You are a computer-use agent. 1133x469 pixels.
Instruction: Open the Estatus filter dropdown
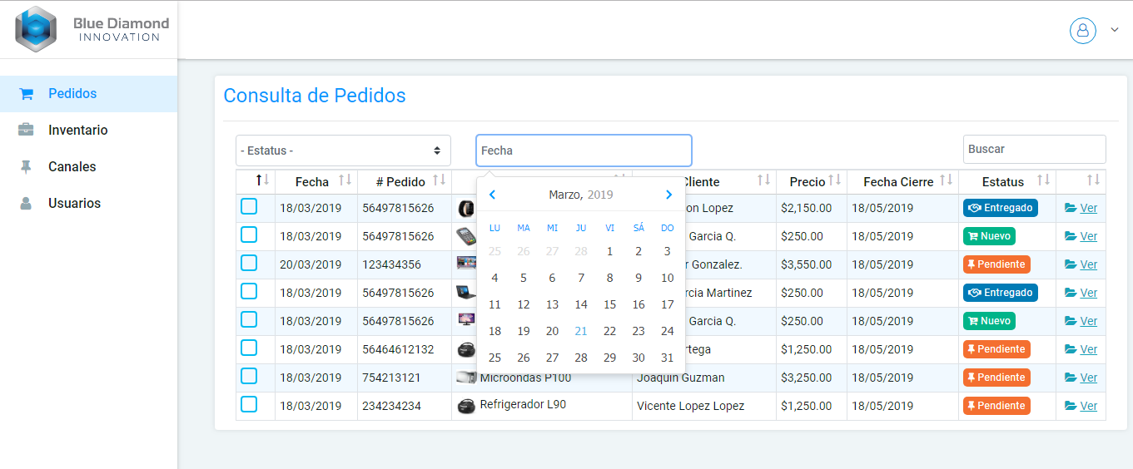click(x=343, y=151)
